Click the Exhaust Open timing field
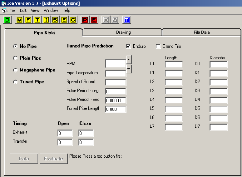This screenshot has width=242, height=177. tap(65, 133)
